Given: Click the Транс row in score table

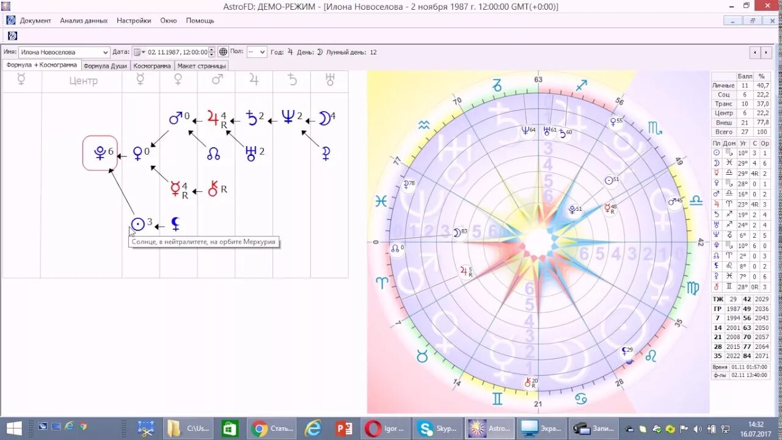Looking at the screenshot, I should [x=740, y=104].
